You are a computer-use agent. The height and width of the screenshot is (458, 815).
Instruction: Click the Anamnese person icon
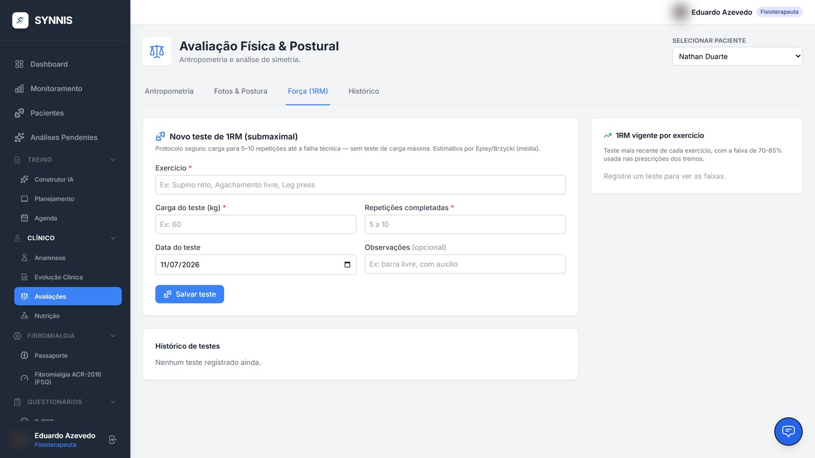click(x=25, y=257)
